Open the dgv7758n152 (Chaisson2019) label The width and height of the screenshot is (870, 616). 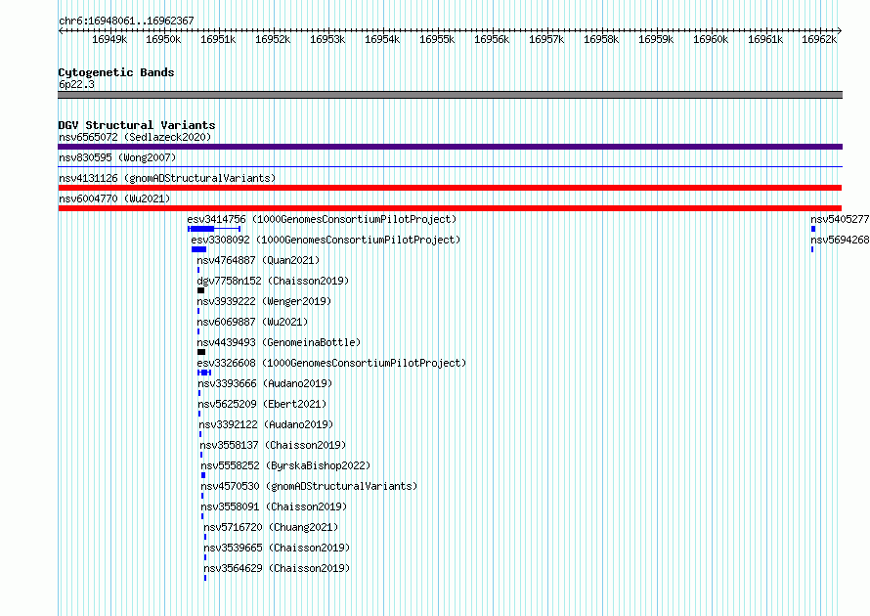273,281
